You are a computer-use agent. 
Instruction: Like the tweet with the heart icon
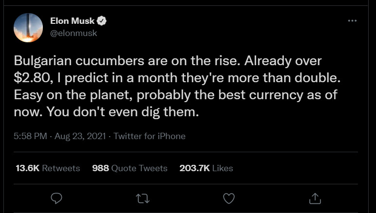[228, 197]
